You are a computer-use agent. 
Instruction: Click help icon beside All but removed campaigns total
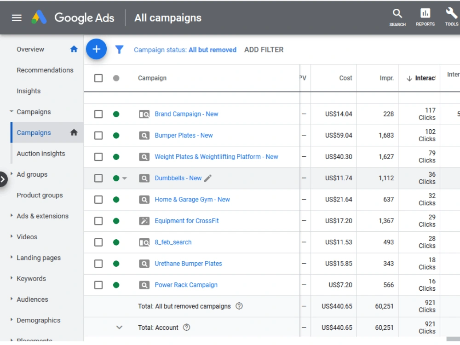[239, 306]
